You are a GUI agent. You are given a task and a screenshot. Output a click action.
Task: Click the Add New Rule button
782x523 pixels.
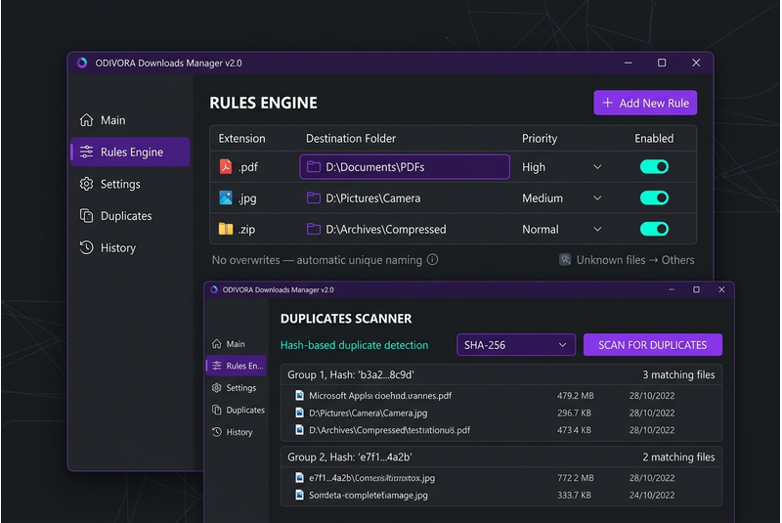tap(645, 103)
